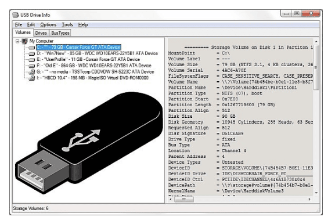Click the USB Drive Info title bar icon

tap(15, 15)
